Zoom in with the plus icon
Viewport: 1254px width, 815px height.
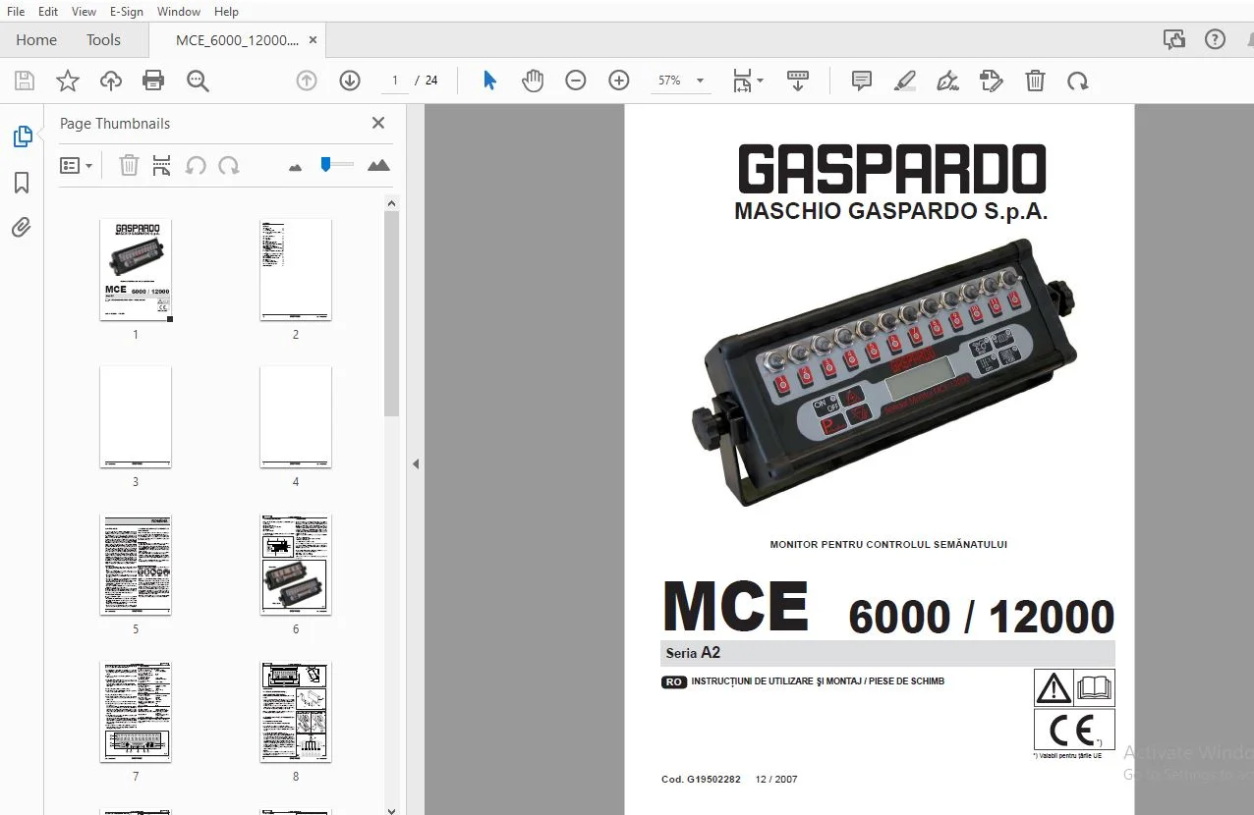click(619, 81)
